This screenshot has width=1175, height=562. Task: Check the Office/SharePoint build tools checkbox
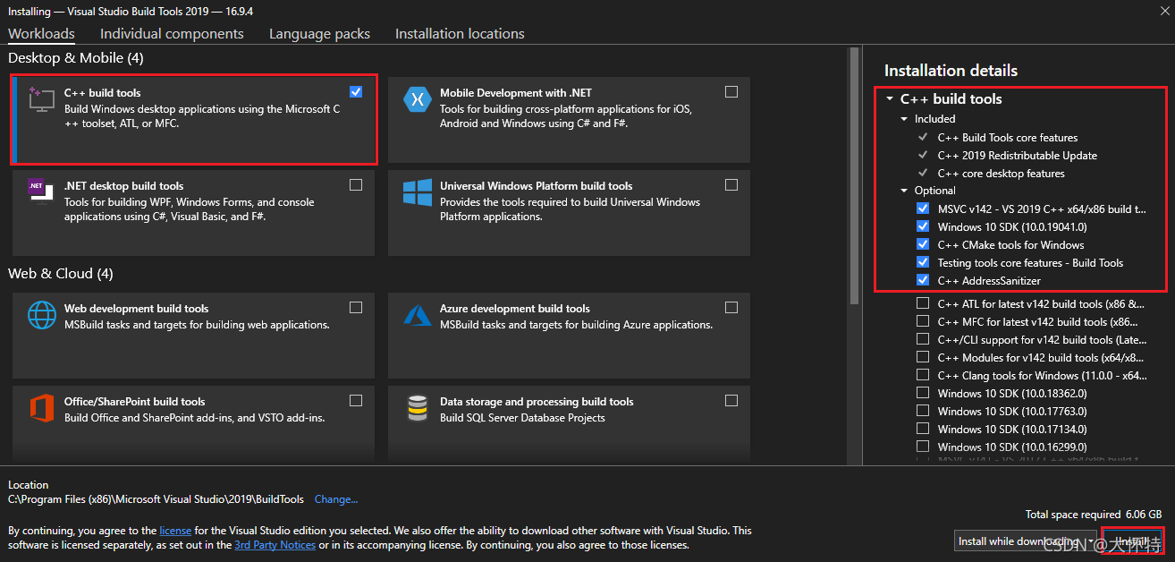[357, 401]
